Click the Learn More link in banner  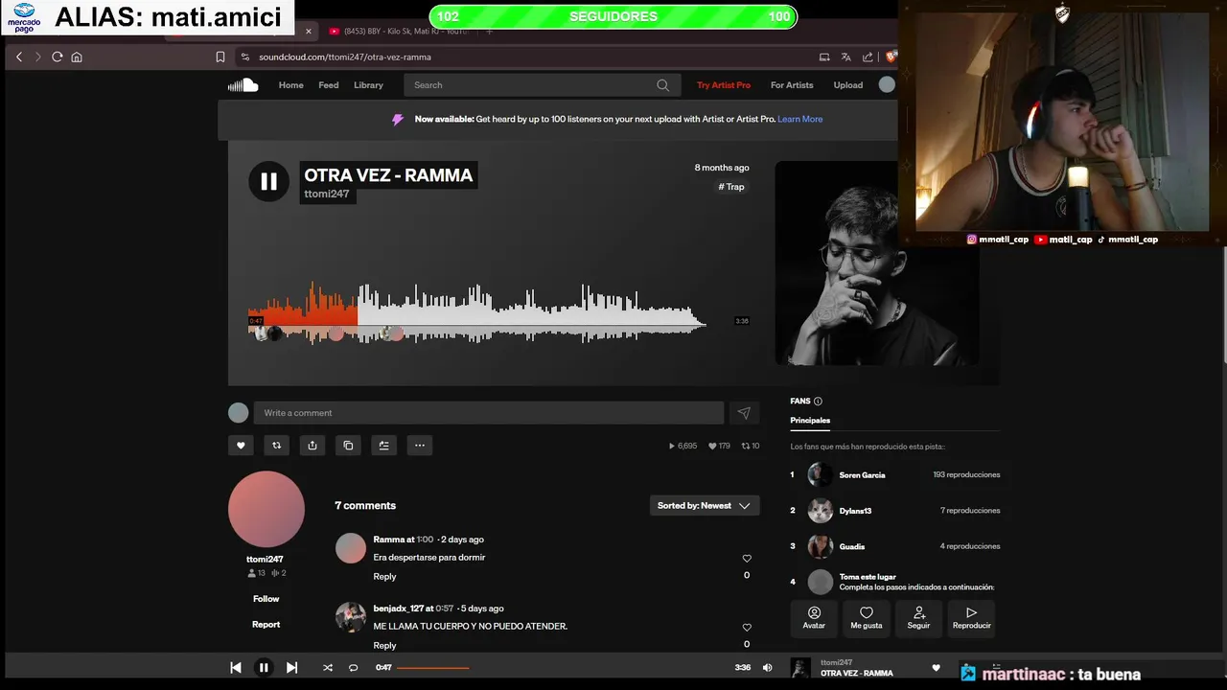point(800,119)
